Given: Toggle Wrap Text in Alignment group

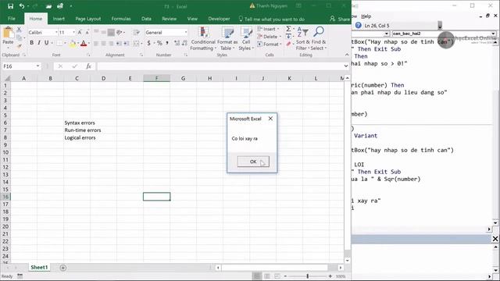Looking at the screenshot, I should click(x=137, y=32).
